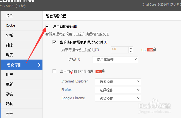181x118 pixels.
Task: Enable 启用自动和浏览器清理 checkbox
Action: [x=54, y=71]
